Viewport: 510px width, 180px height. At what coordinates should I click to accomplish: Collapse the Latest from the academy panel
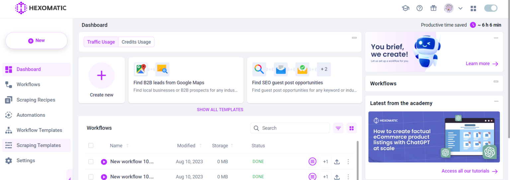tap(496, 101)
